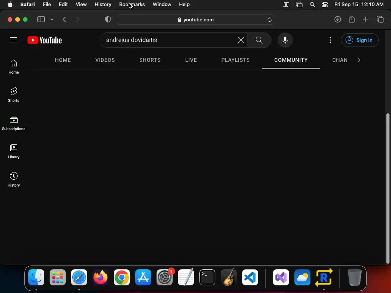This screenshot has width=391, height=293.
Task: Open the Bookmarks menu
Action: tap(132, 5)
